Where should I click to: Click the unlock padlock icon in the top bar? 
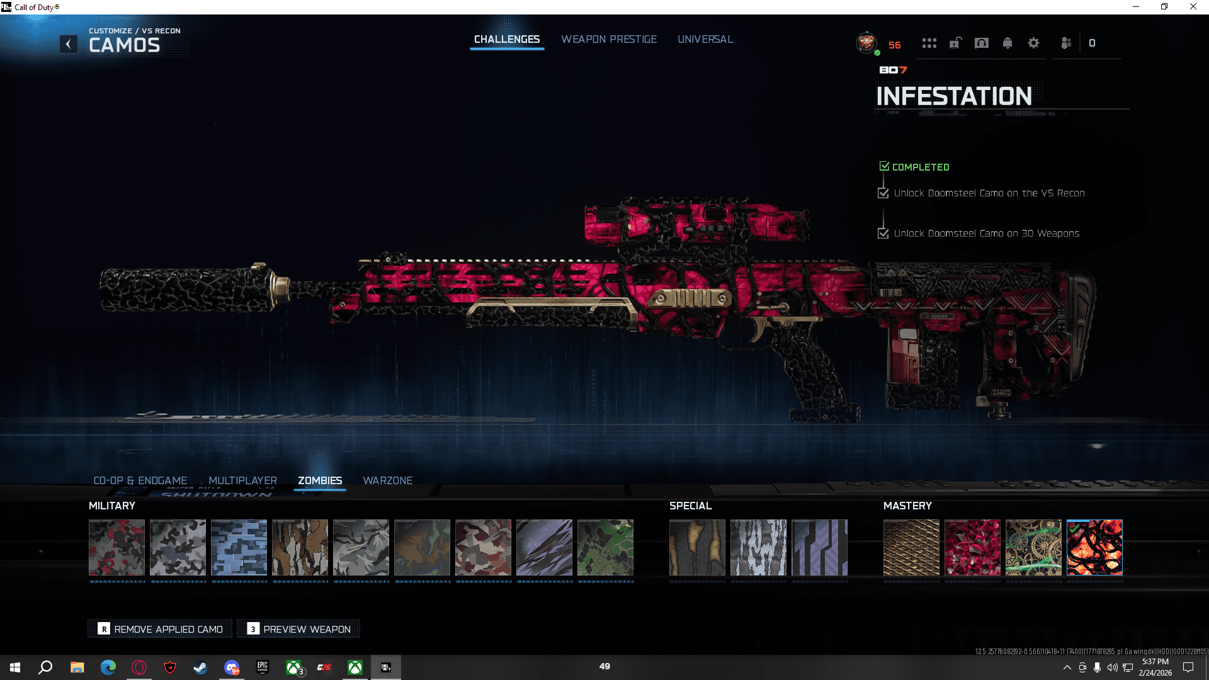pyautogui.click(x=955, y=43)
